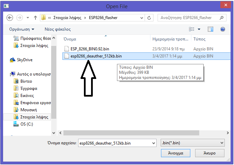Change view with the view icon
This screenshot has height=165, width=234.
(191, 29)
